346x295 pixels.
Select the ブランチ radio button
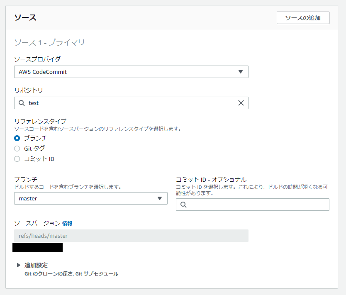(17, 138)
